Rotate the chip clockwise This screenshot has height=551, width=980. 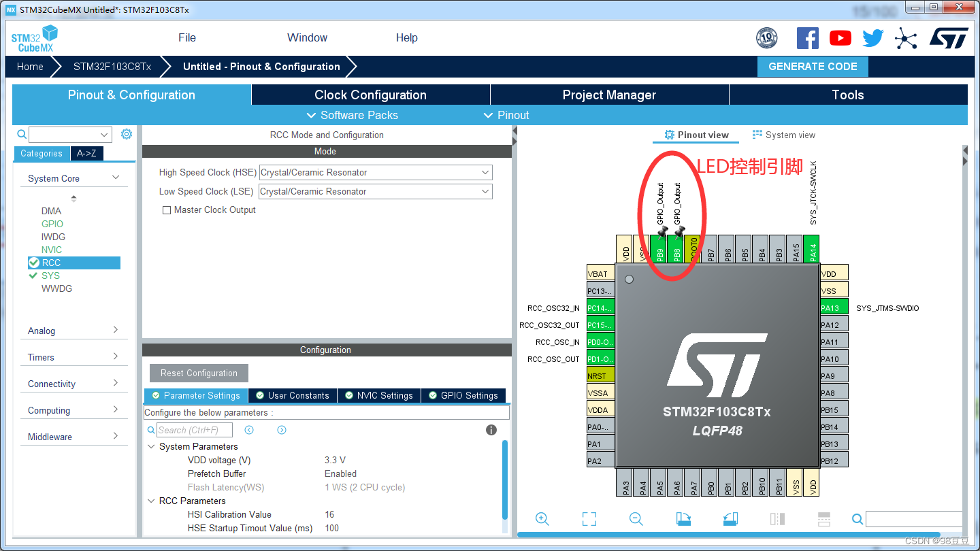(x=683, y=519)
